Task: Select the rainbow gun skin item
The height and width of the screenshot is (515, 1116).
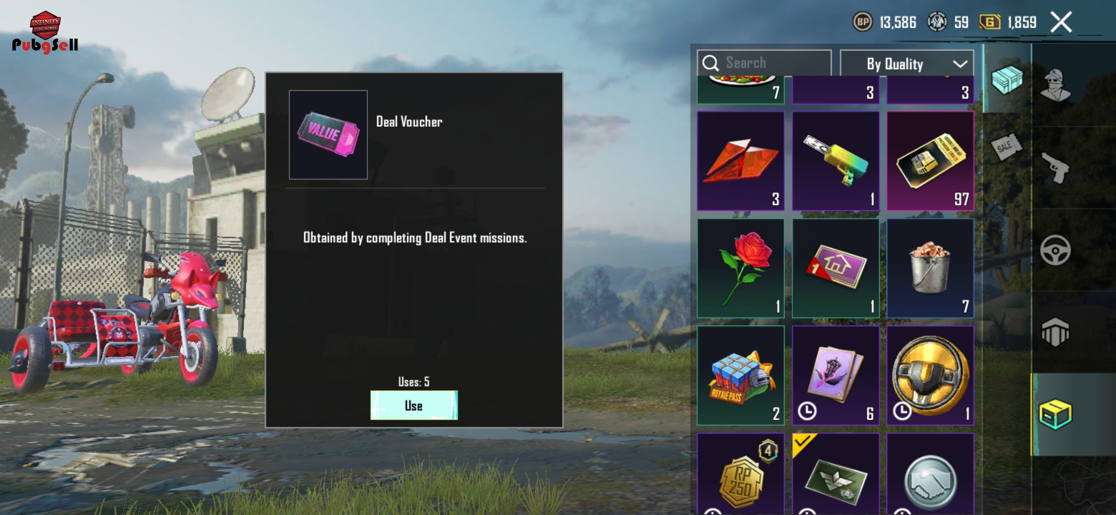Action: click(836, 161)
